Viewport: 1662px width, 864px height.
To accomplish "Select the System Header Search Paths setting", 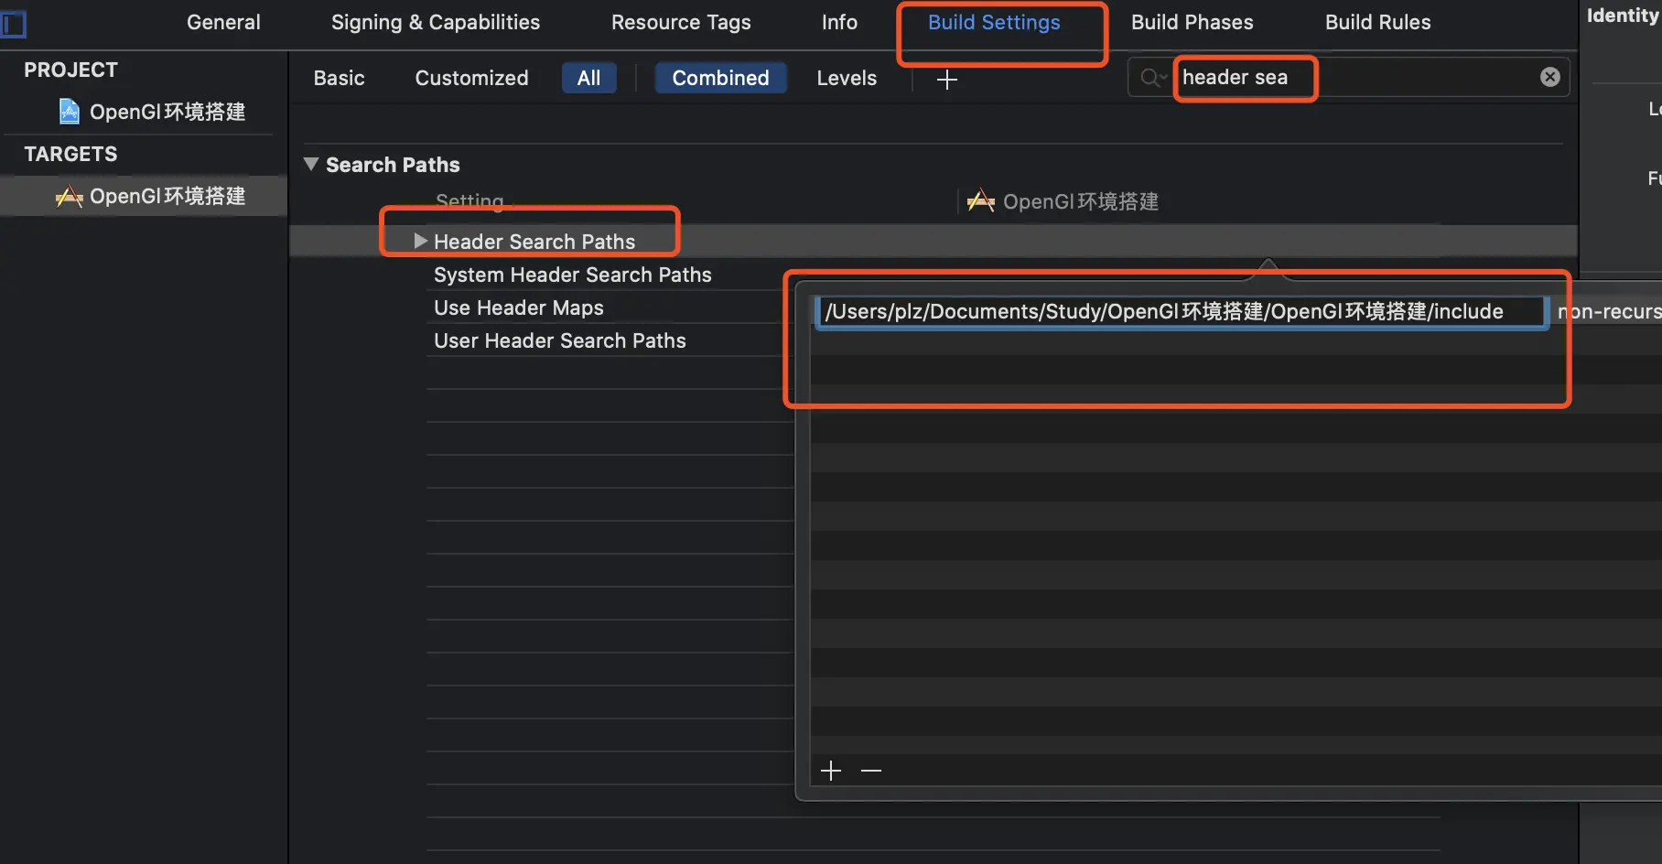I will coord(573,275).
